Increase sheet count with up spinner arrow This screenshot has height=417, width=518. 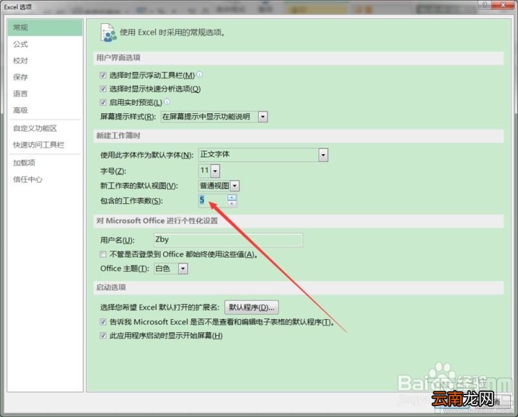point(232,197)
